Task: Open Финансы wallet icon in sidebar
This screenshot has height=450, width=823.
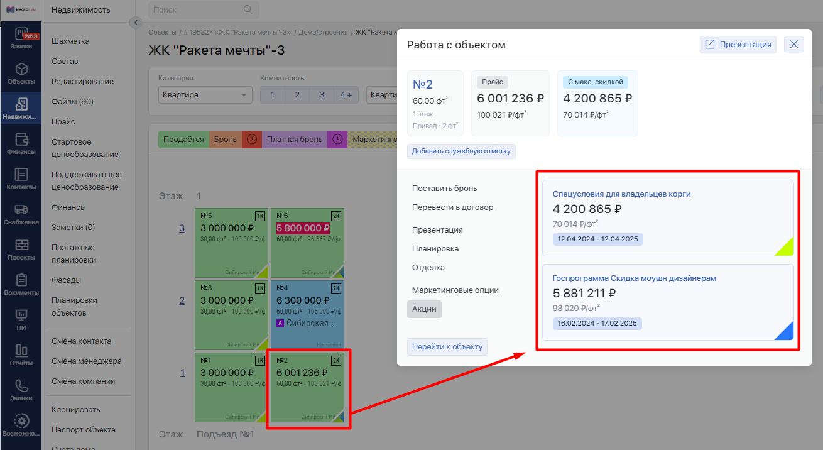Action: point(21,144)
